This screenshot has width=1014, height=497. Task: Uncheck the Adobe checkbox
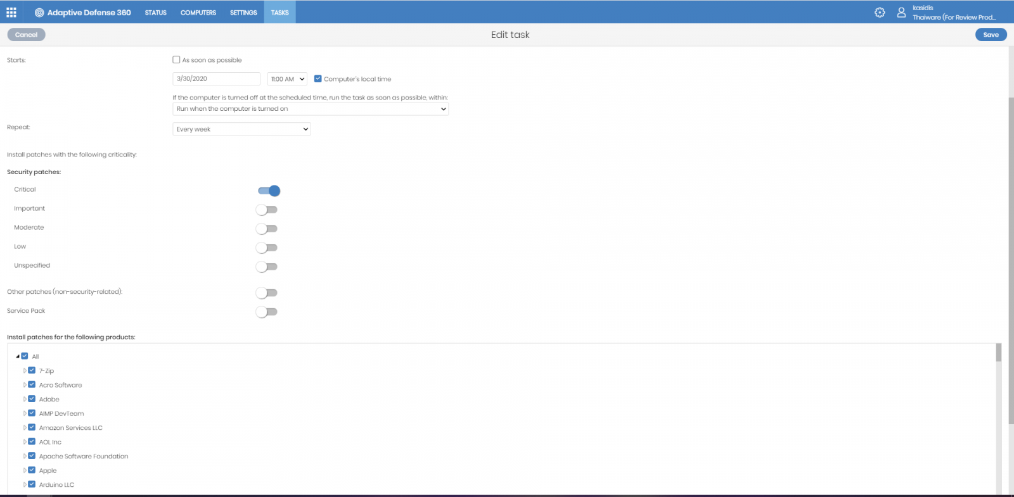pos(32,399)
